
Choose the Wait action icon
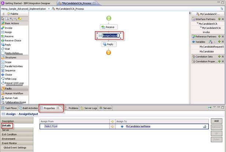[x=7, y=49]
